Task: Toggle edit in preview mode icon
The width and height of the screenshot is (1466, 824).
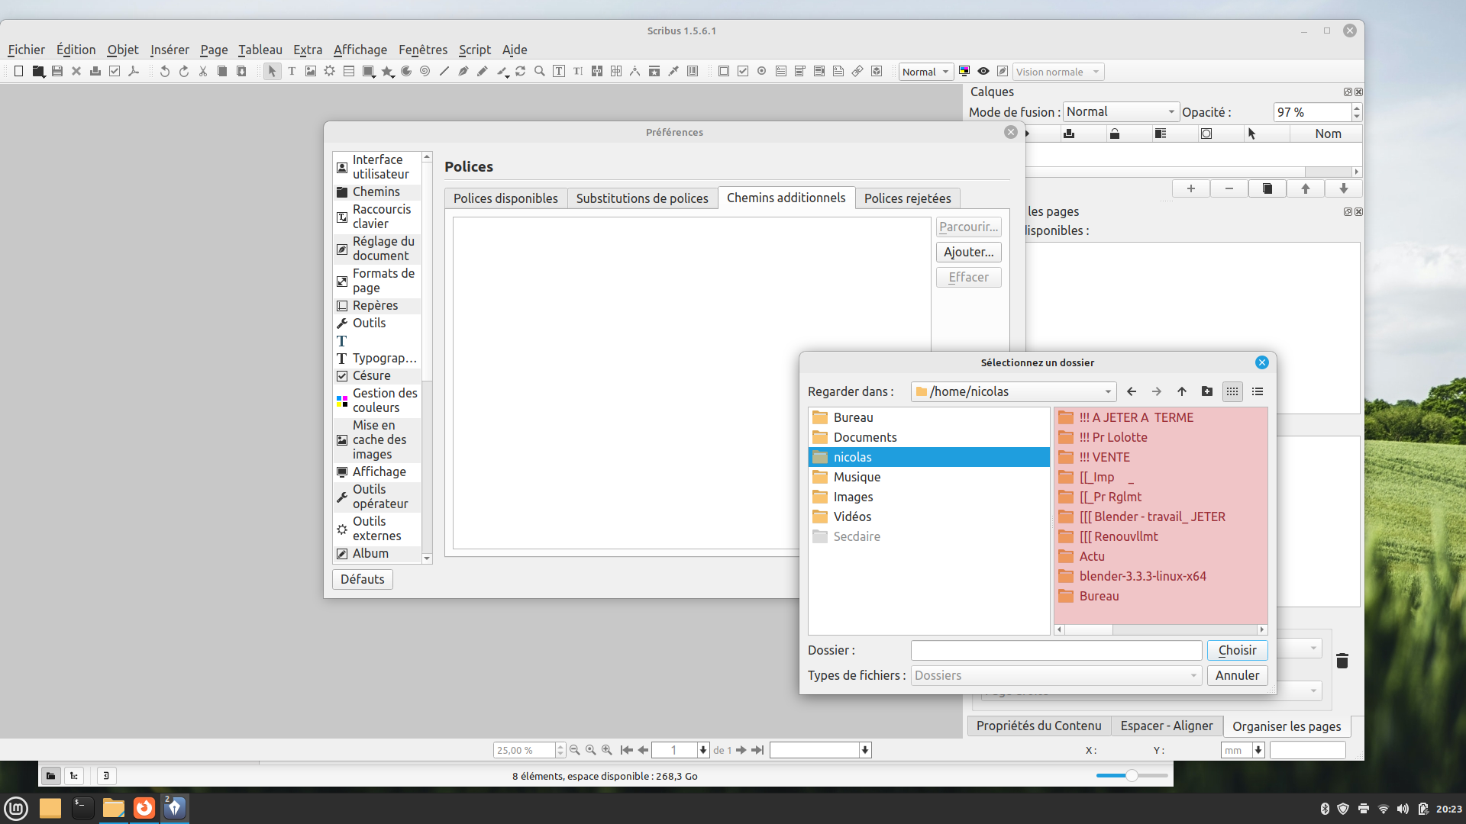Action: point(1003,72)
